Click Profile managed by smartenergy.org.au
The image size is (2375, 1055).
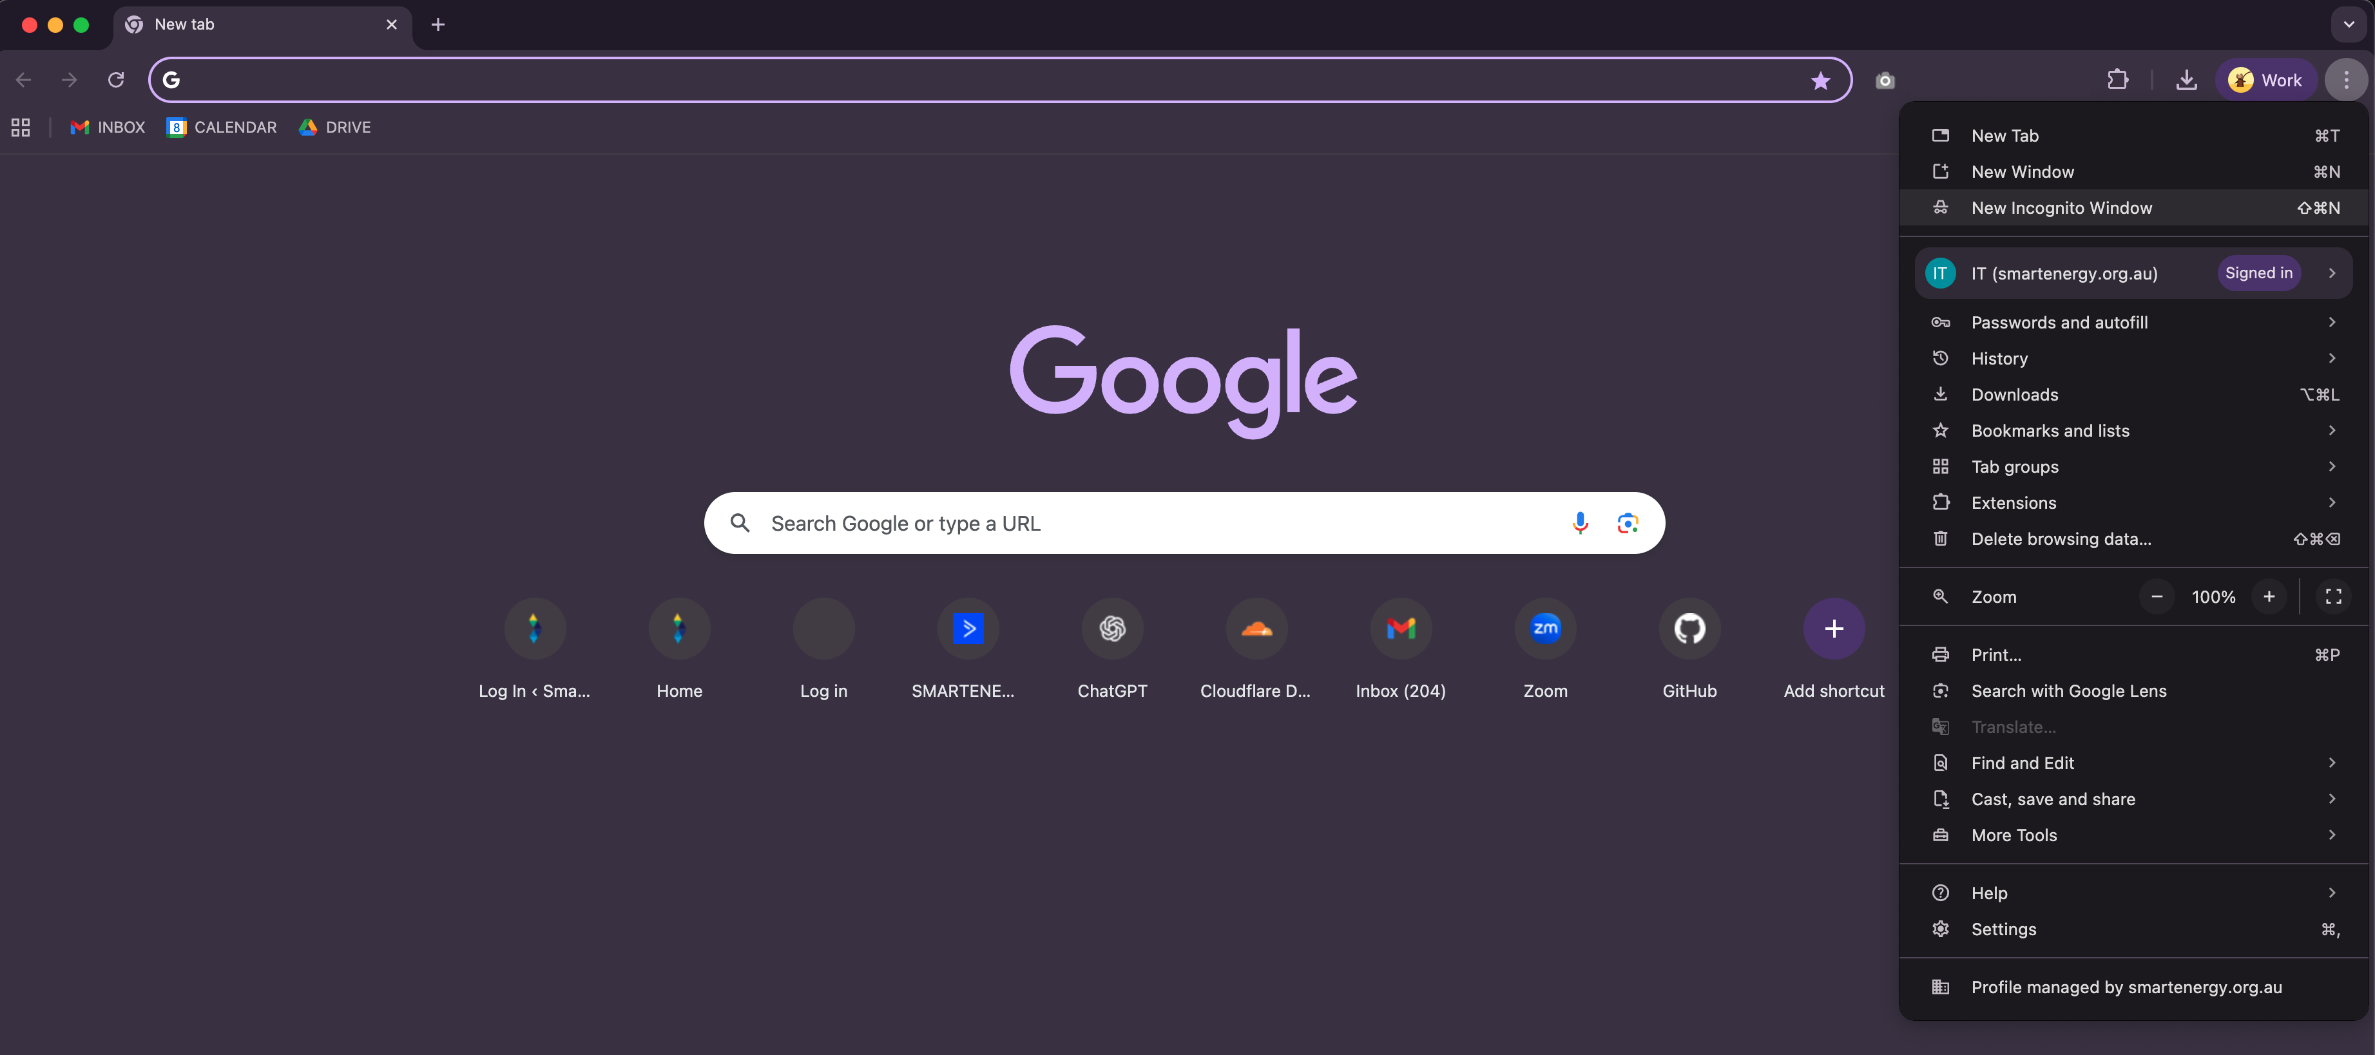[x=2133, y=987]
